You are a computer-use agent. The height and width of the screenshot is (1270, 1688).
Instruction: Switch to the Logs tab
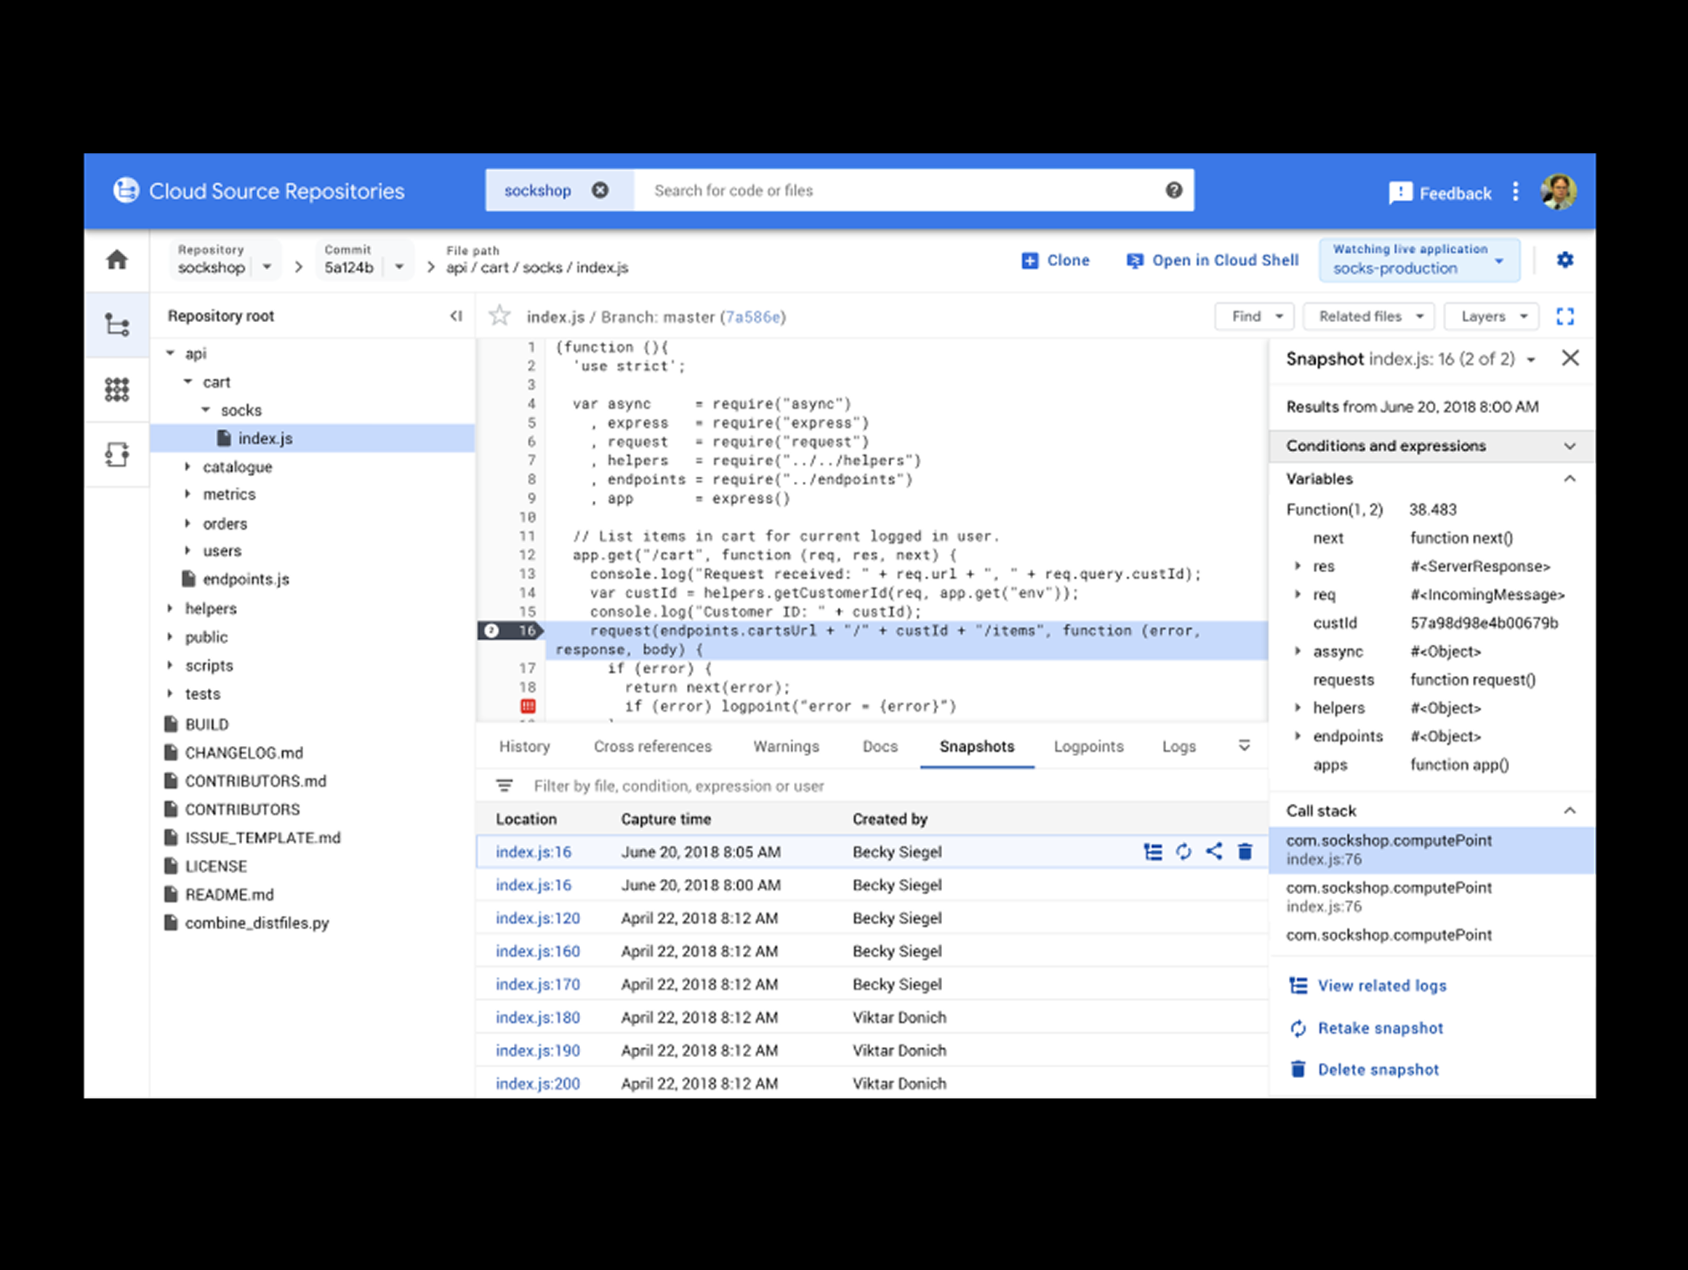(1179, 747)
